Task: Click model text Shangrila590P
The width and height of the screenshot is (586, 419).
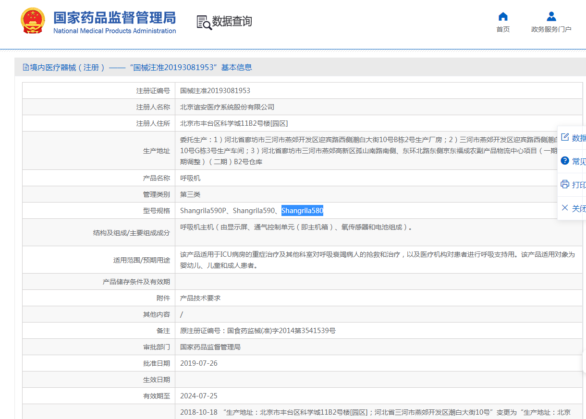Action: pos(203,211)
